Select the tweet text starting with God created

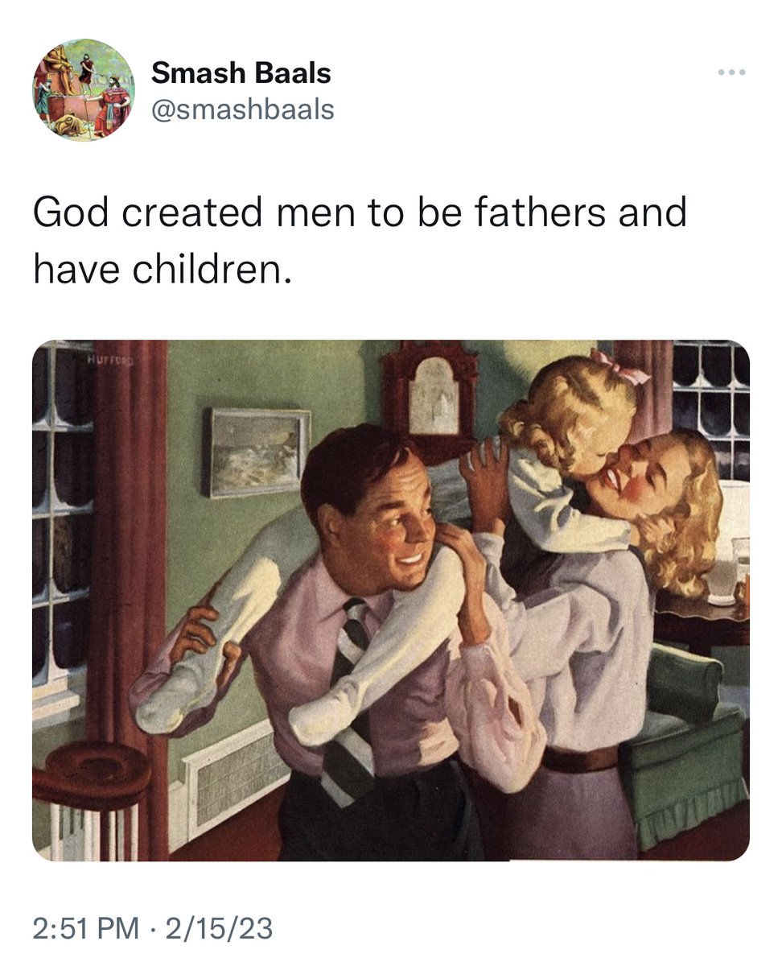pyautogui.click(x=360, y=242)
